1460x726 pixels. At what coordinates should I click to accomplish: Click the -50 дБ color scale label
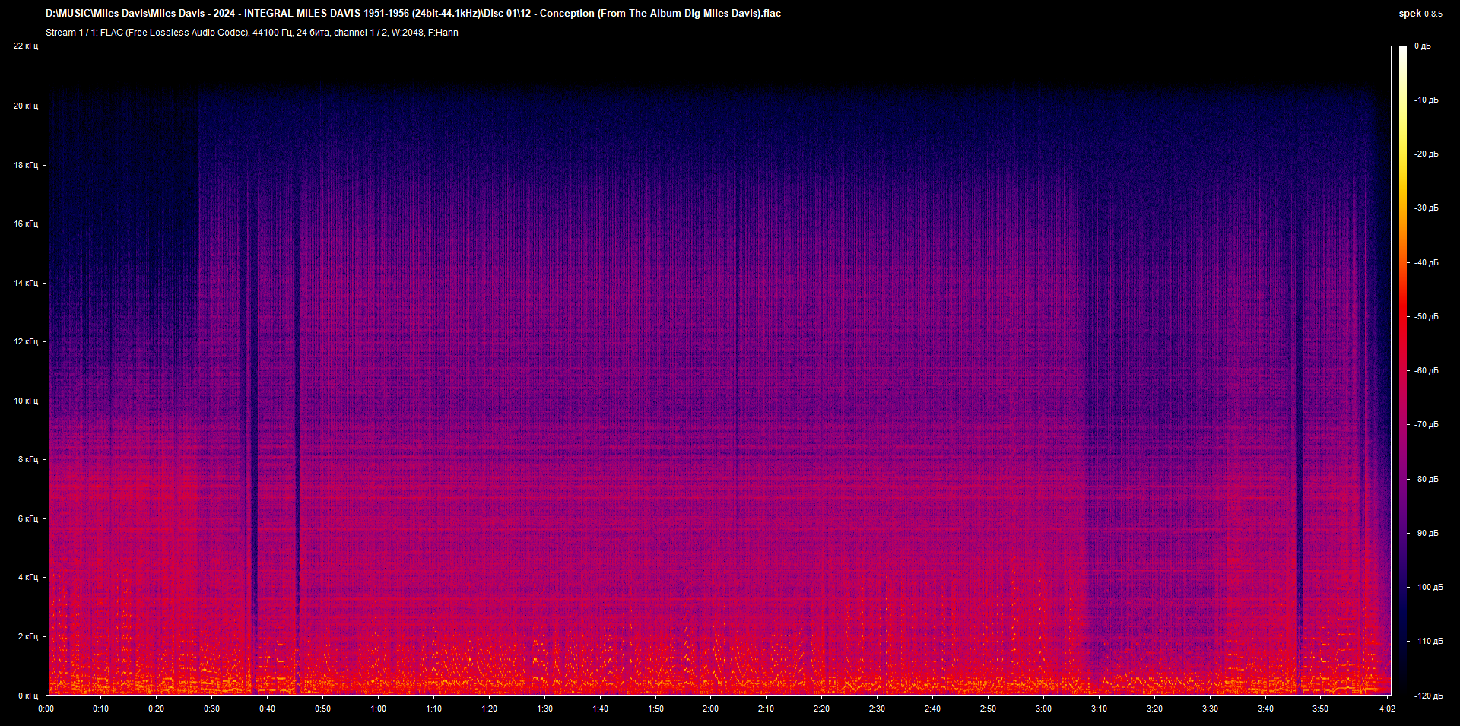pyautogui.click(x=1426, y=316)
